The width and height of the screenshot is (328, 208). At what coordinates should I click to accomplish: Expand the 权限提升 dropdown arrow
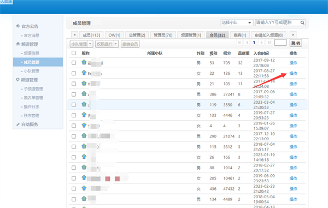[116, 44]
